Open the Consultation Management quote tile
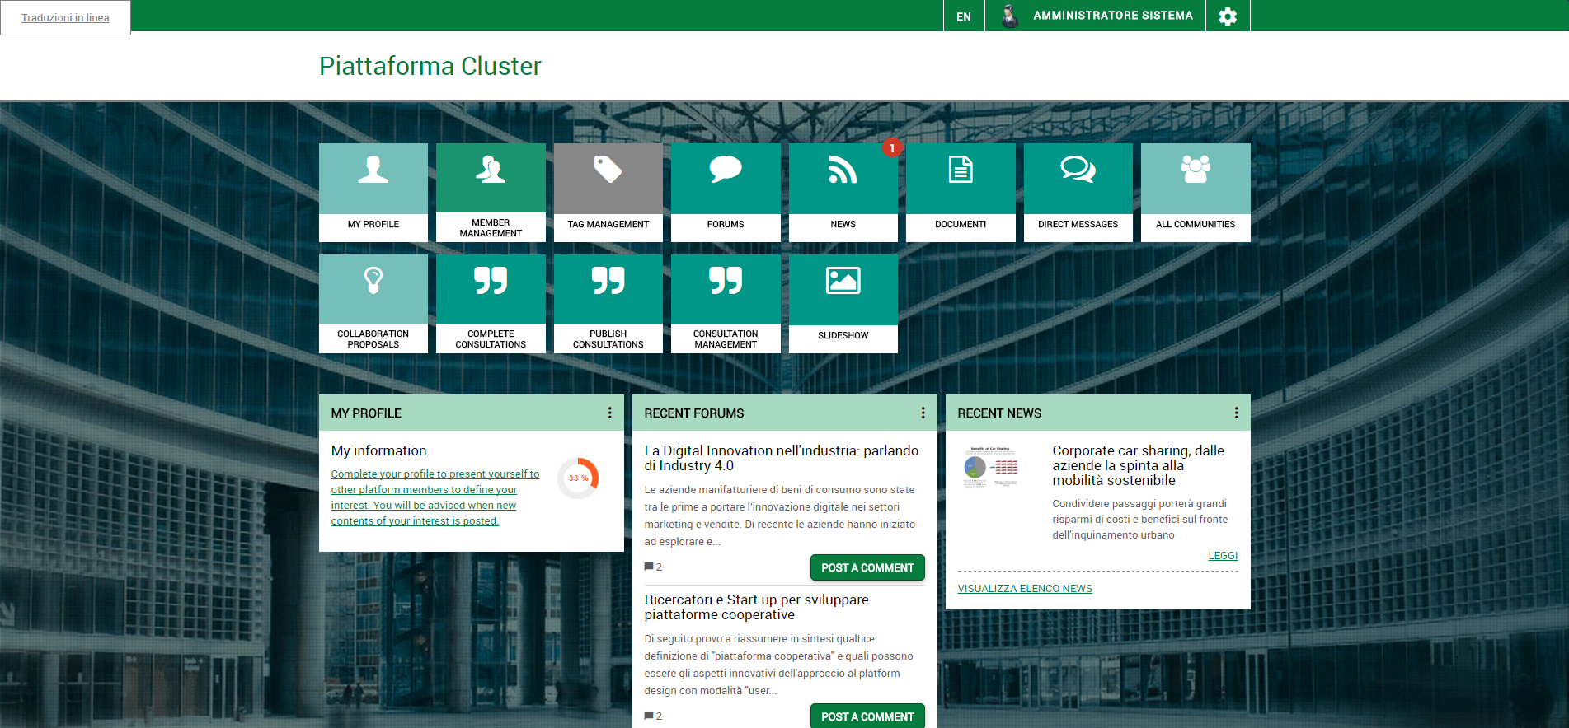Image resolution: width=1569 pixels, height=728 pixels. click(726, 281)
